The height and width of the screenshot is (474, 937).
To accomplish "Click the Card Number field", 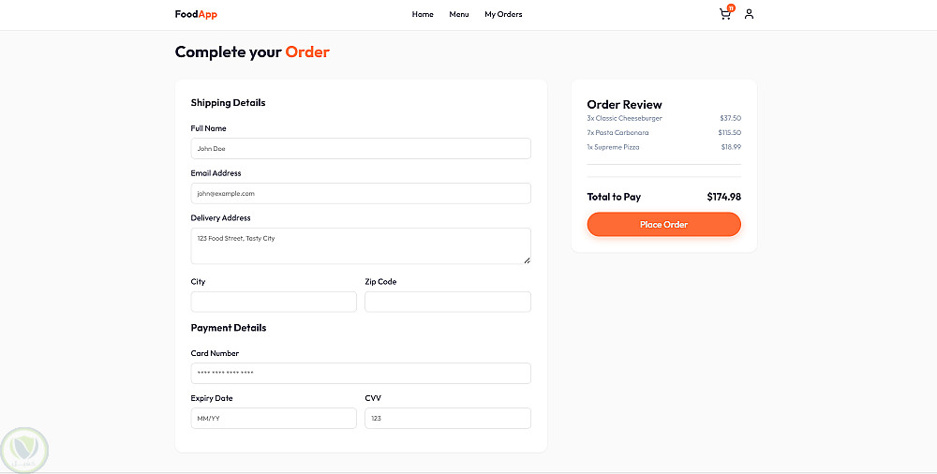I will point(361,373).
